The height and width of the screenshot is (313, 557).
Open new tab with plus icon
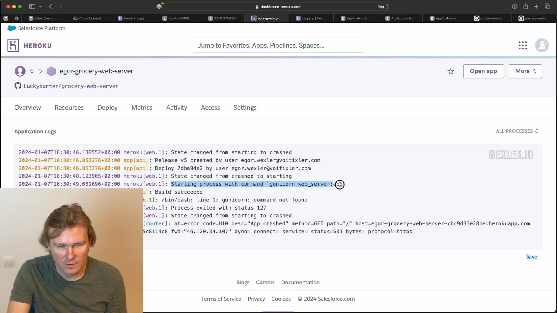tap(536, 6)
